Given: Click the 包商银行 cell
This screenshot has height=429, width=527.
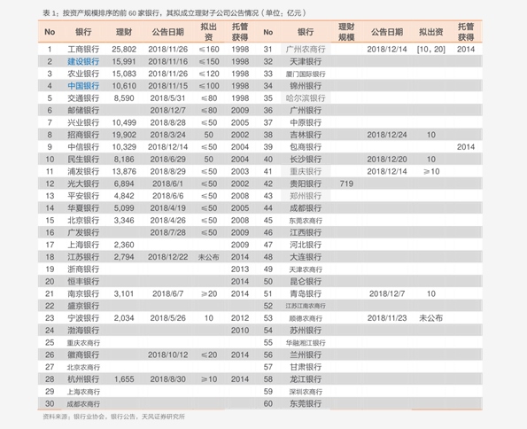Looking at the screenshot, I should pyautogui.click(x=306, y=147).
